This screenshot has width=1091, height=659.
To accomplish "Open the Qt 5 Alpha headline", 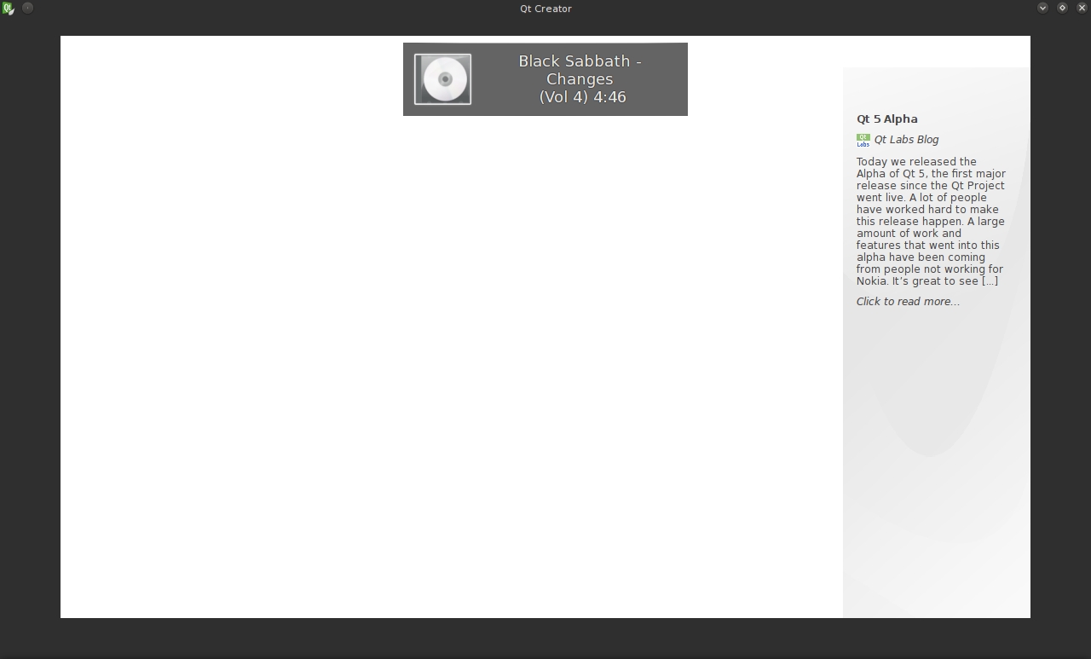I will pos(887,119).
